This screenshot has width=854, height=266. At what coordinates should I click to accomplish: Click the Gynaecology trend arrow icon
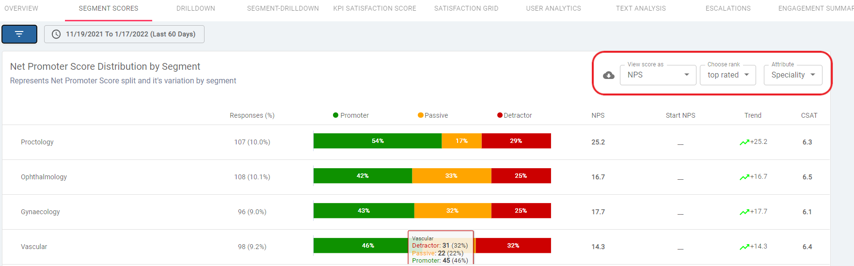[744, 212]
